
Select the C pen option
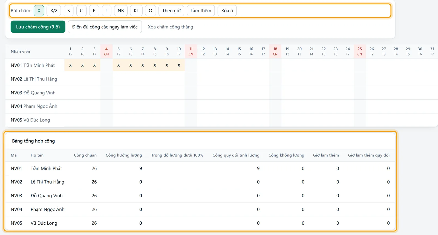[81, 11]
